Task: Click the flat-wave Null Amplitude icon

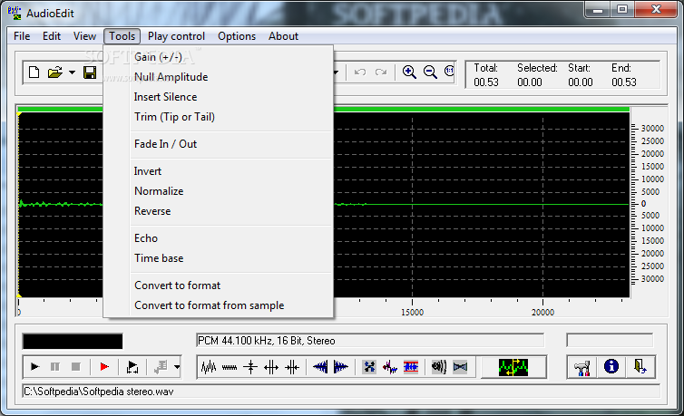Action: (230, 367)
